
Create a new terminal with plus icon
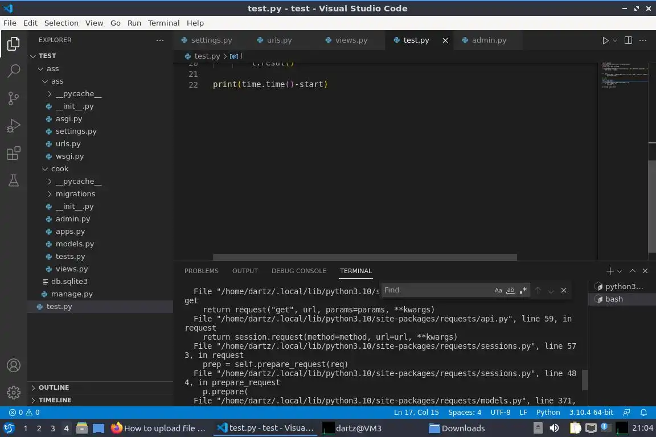tap(609, 271)
